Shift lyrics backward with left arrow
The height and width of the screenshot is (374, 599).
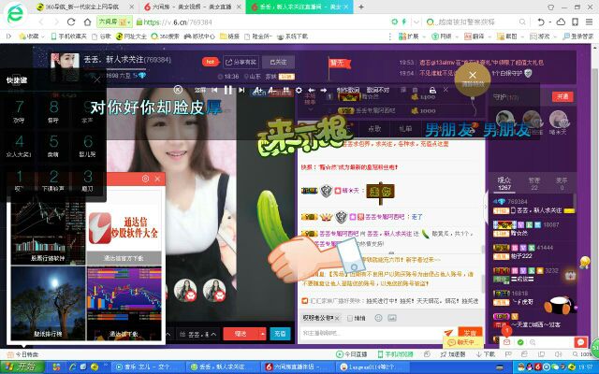[x=312, y=90]
